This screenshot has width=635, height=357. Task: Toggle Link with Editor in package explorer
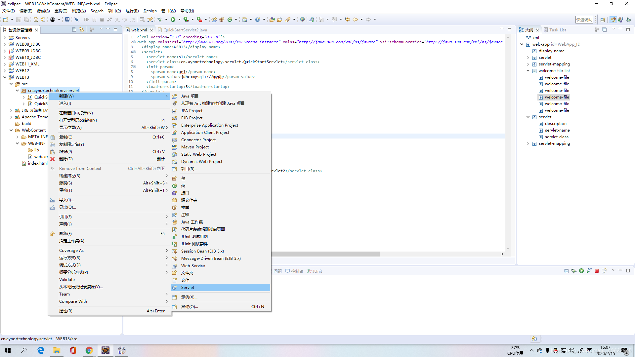(81, 30)
